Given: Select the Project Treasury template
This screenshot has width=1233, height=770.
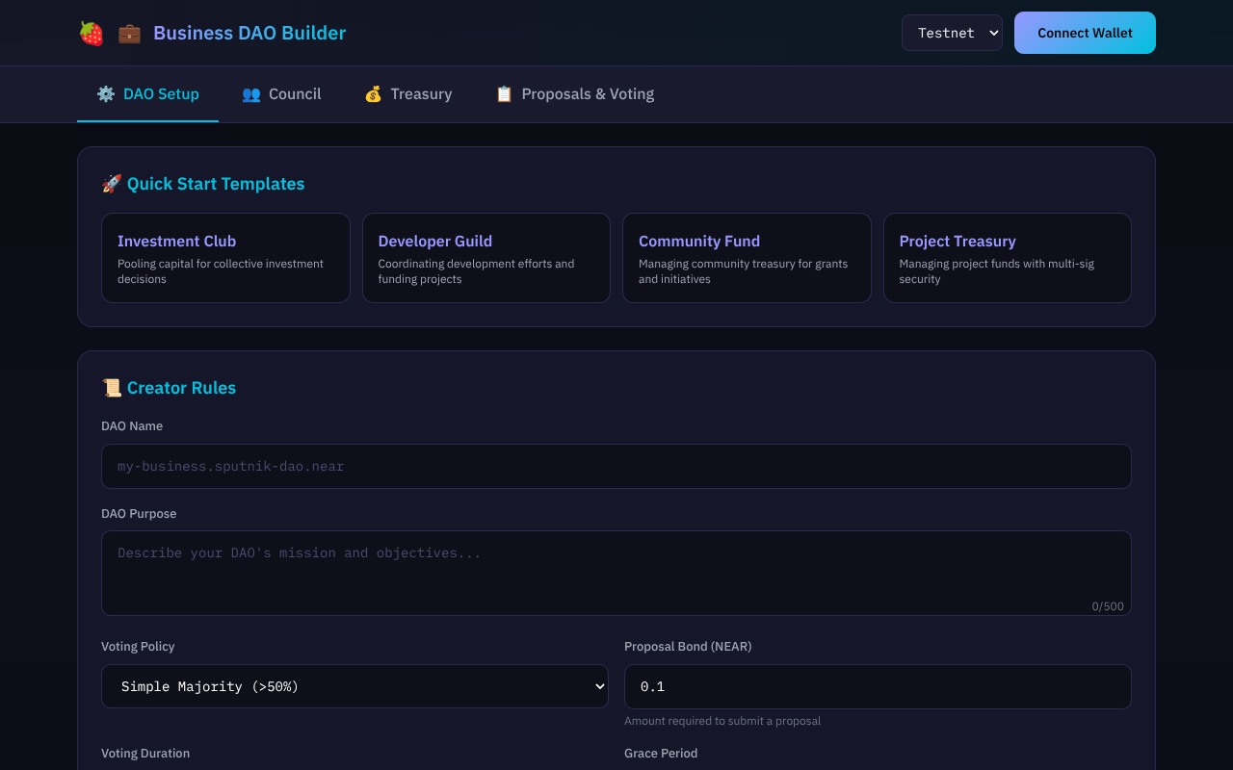Looking at the screenshot, I should pos(1007,258).
